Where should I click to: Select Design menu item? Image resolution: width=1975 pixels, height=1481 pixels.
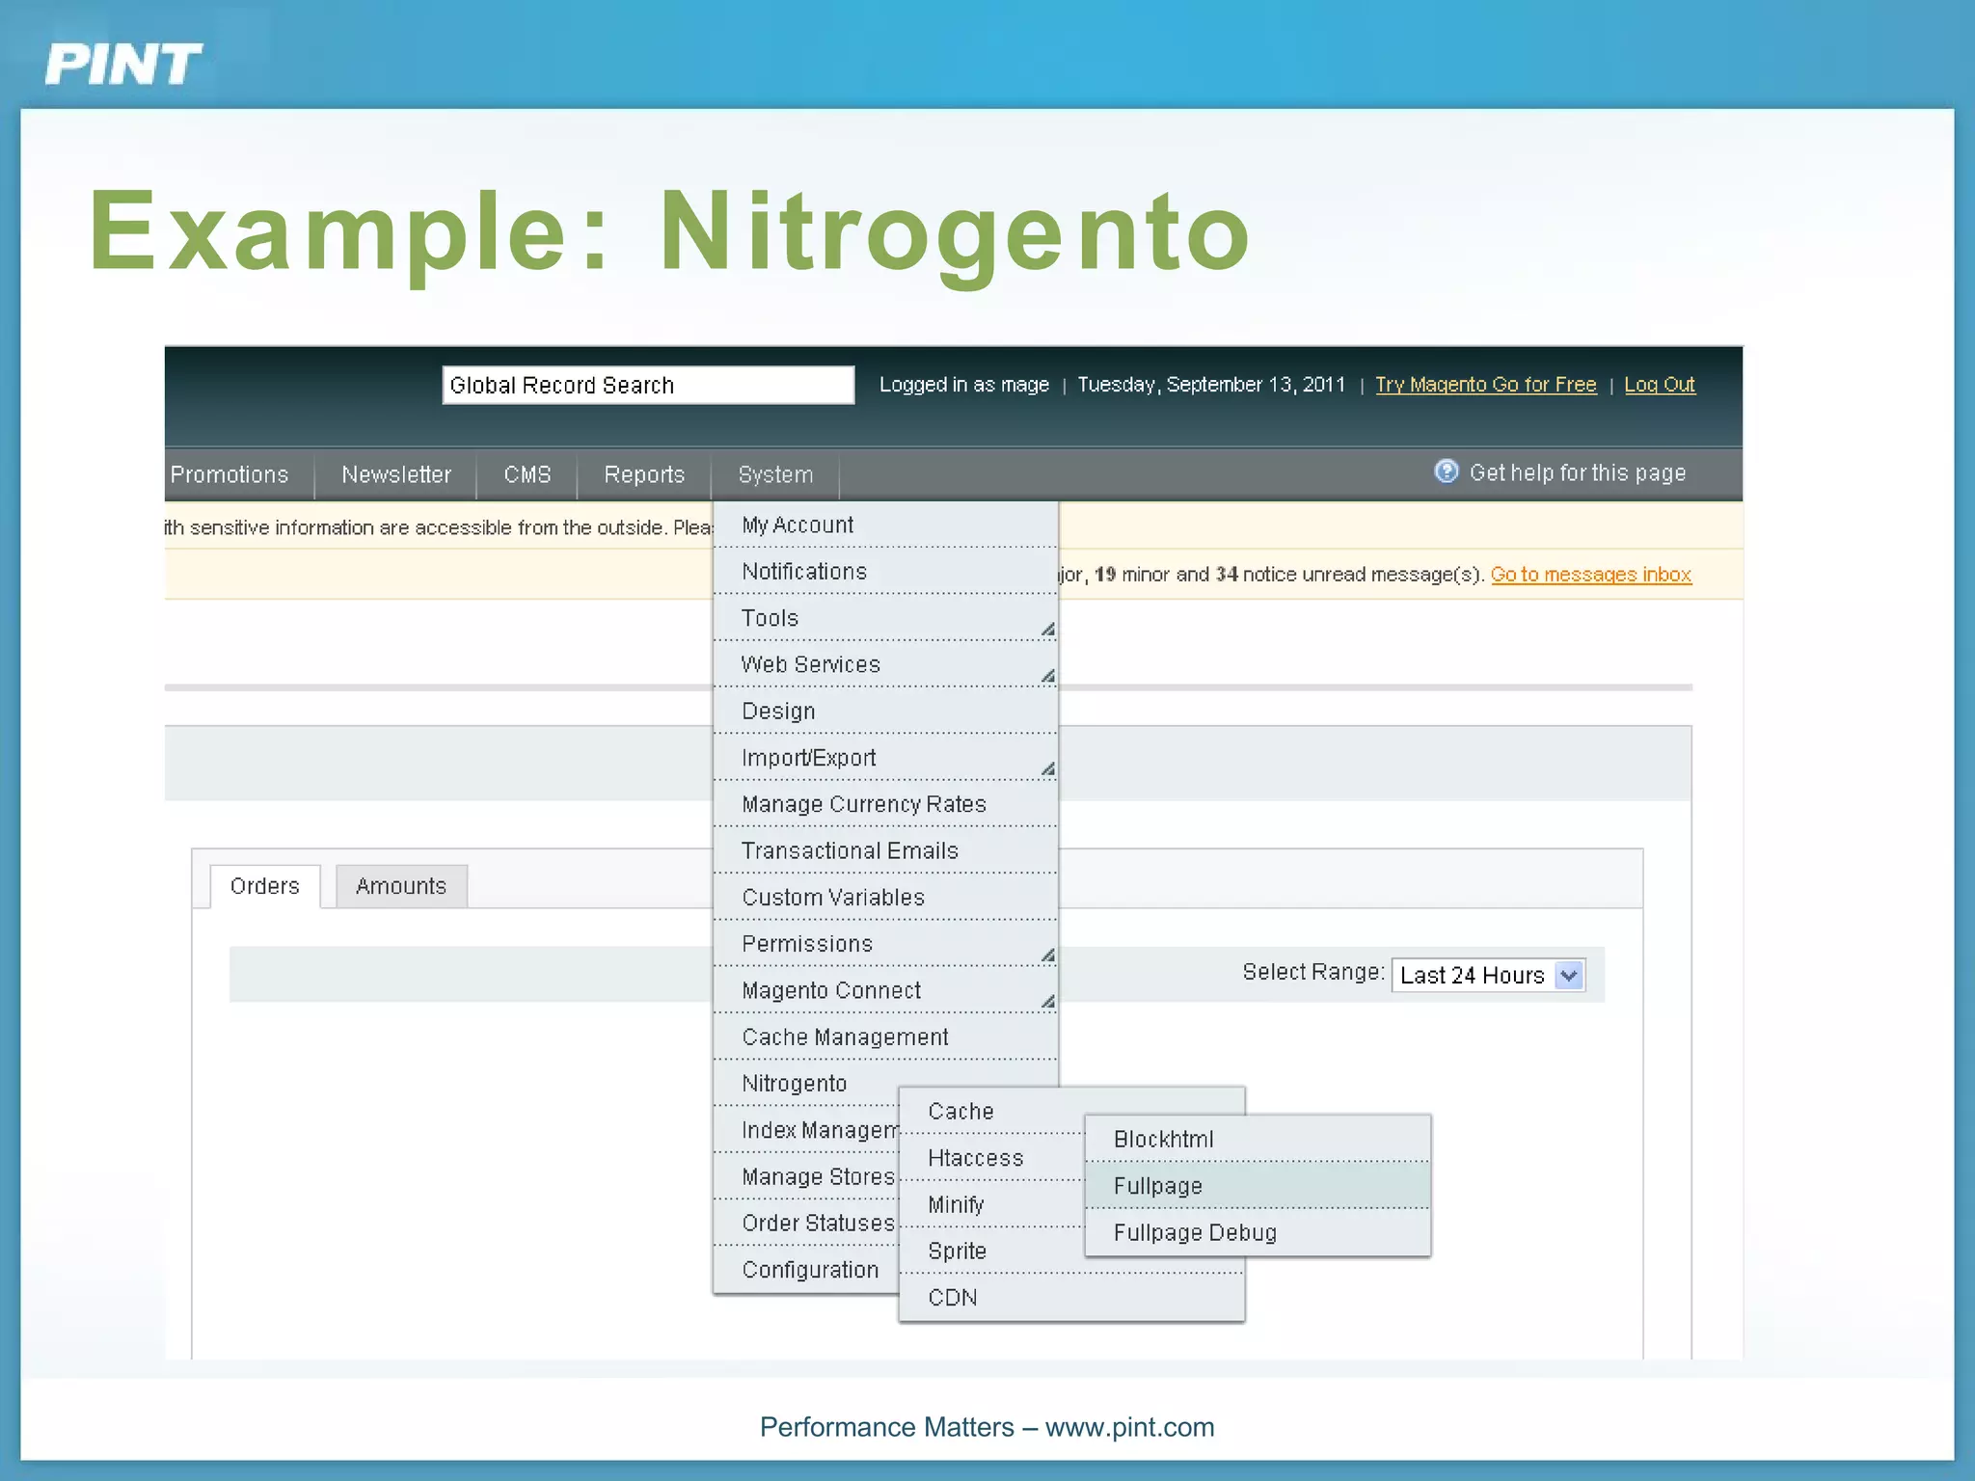point(885,712)
